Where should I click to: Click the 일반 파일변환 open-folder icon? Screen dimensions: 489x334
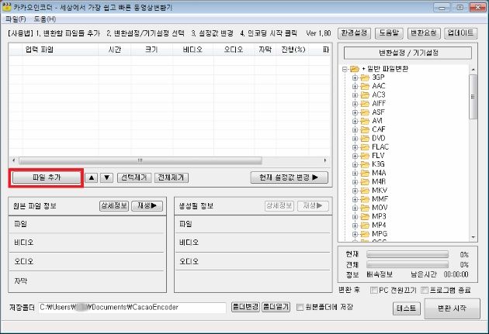(355, 69)
